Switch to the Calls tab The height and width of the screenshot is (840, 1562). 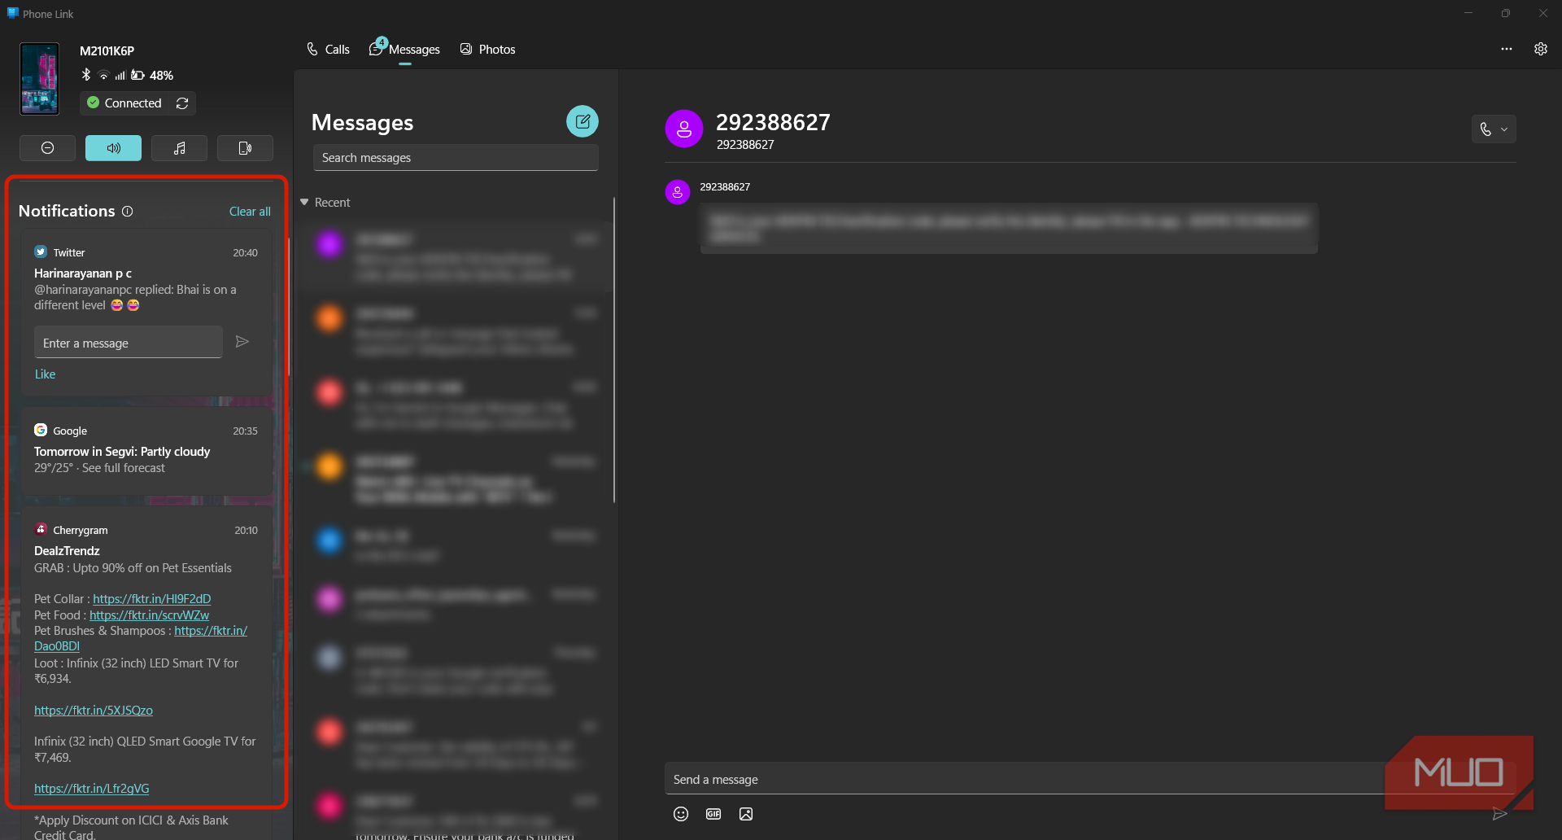pos(328,50)
